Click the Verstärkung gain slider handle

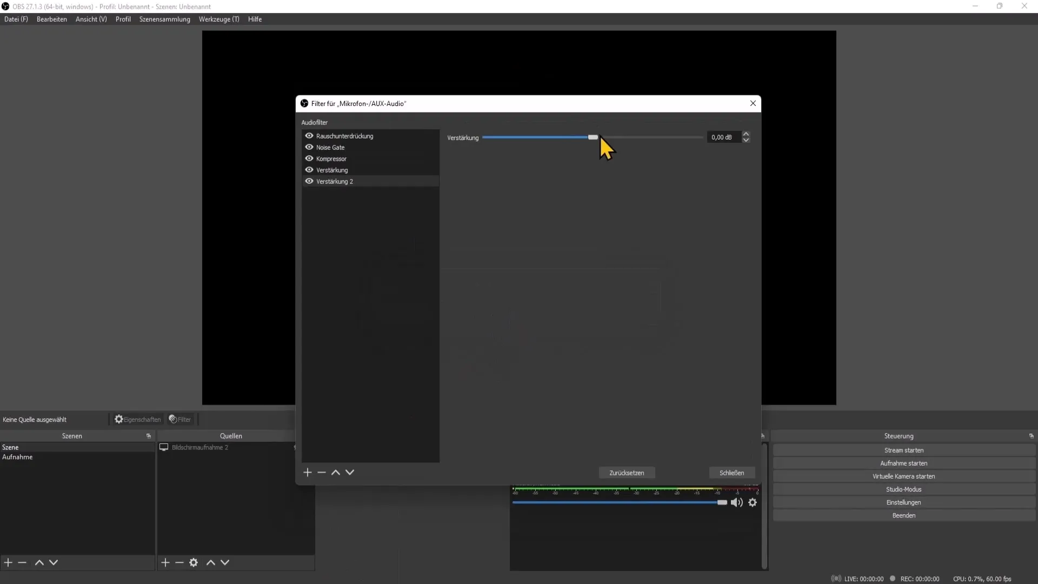[x=593, y=137]
